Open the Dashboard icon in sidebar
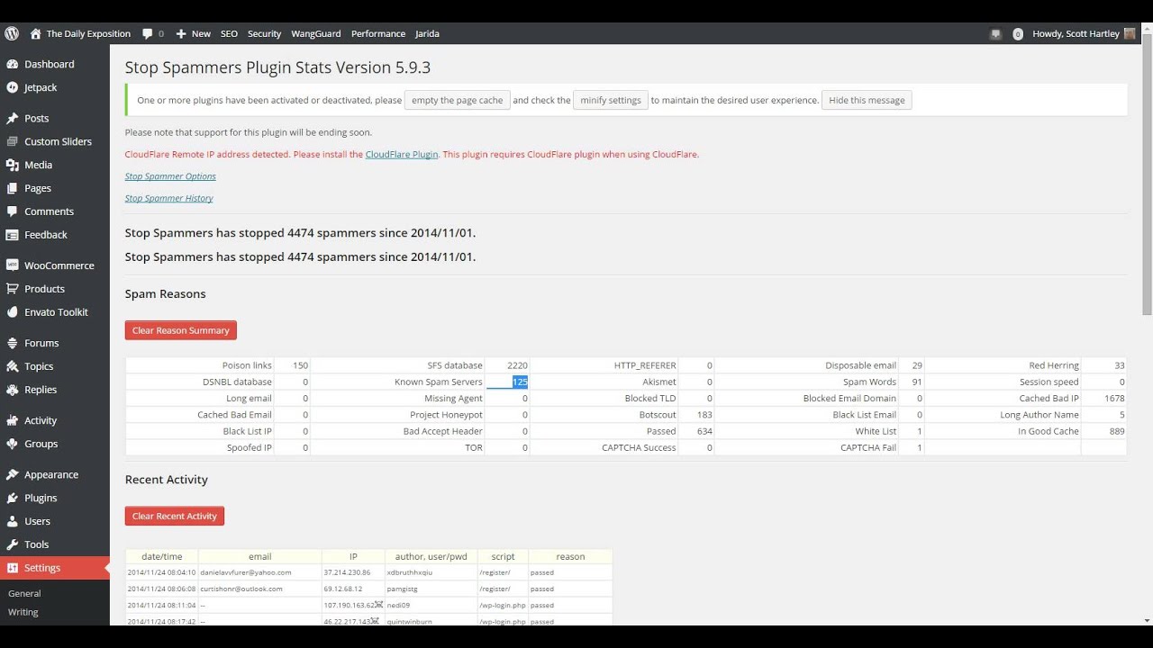The image size is (1153, 648). 12,64
